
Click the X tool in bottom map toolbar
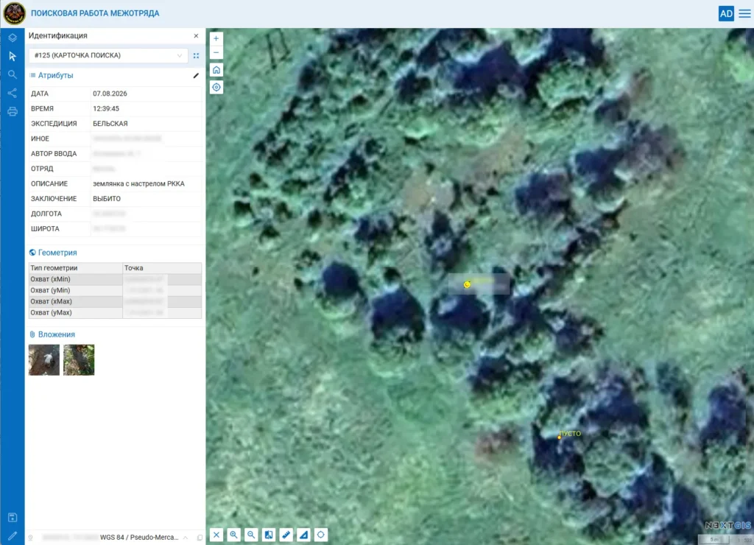pos(216,535)
